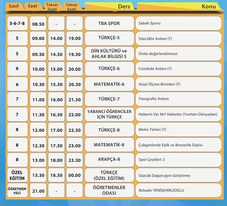
Task: Click the 11.30 time cell
Action: (x=38, y=114)
